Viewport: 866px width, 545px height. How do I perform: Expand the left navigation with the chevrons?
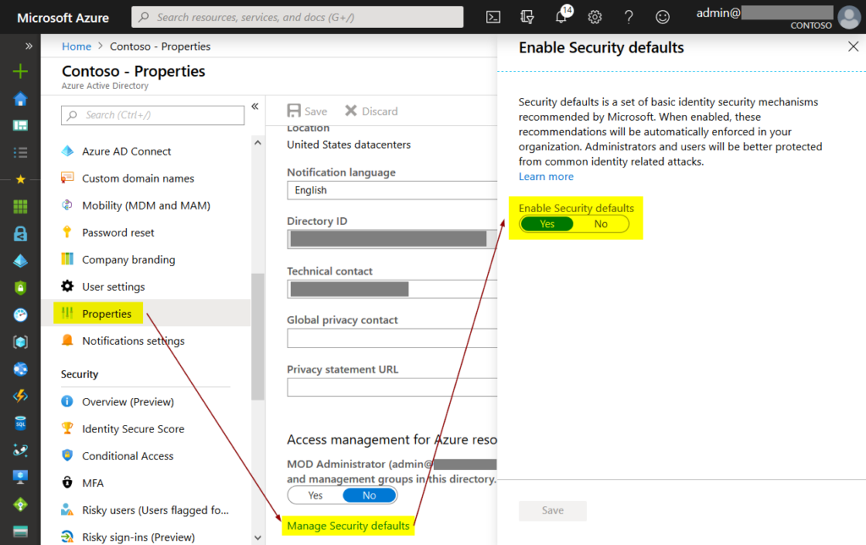30,46
